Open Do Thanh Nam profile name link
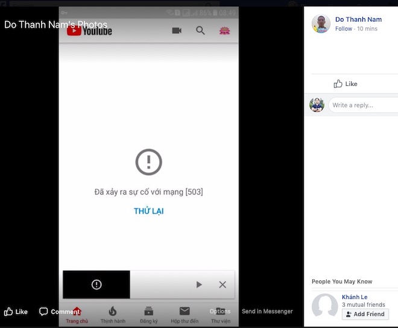 358,19
